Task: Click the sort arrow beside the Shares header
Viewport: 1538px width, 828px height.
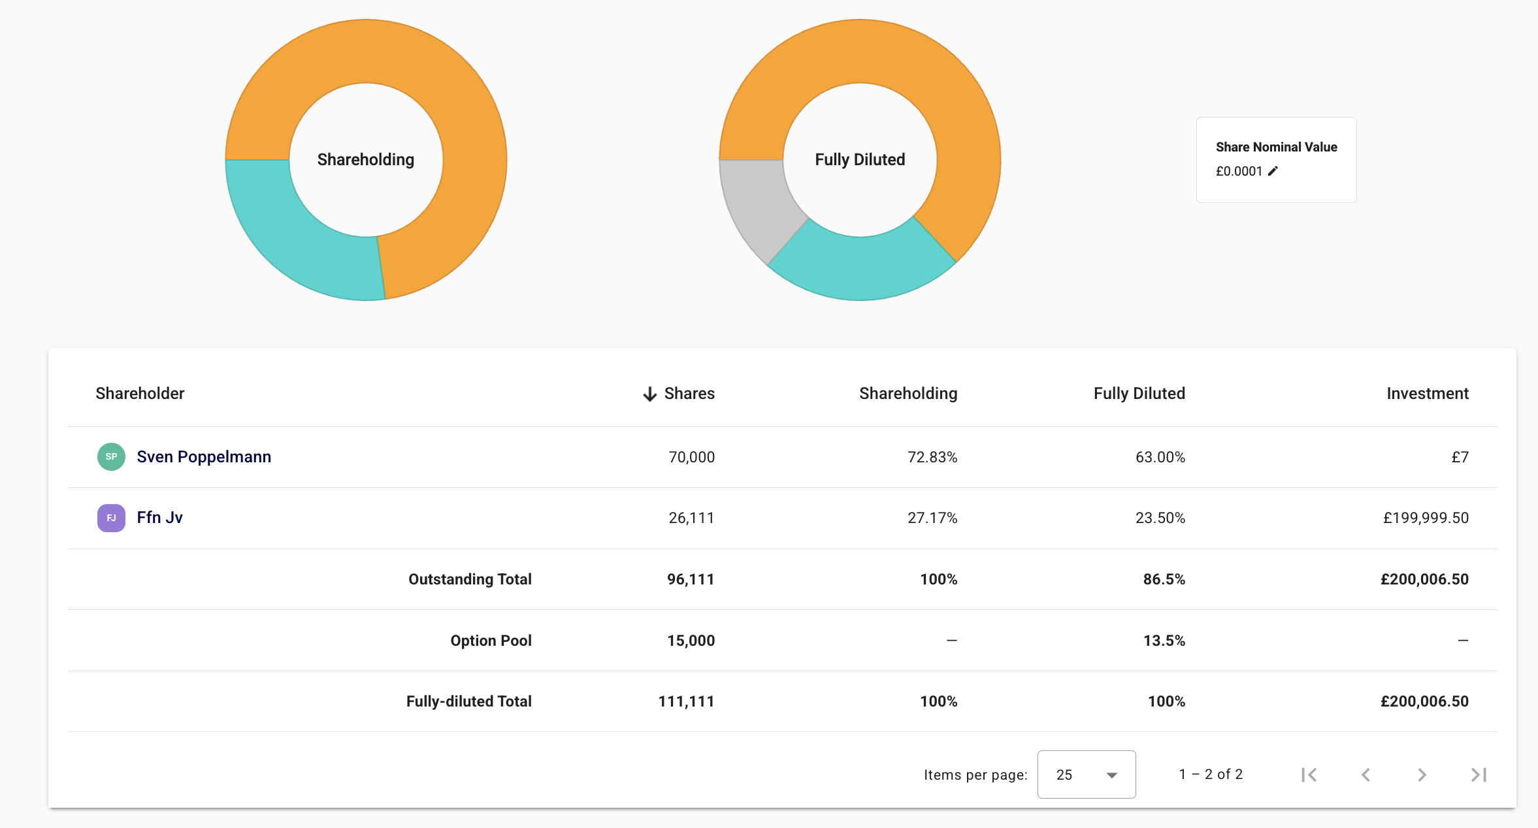Action: tap(649, 394)
